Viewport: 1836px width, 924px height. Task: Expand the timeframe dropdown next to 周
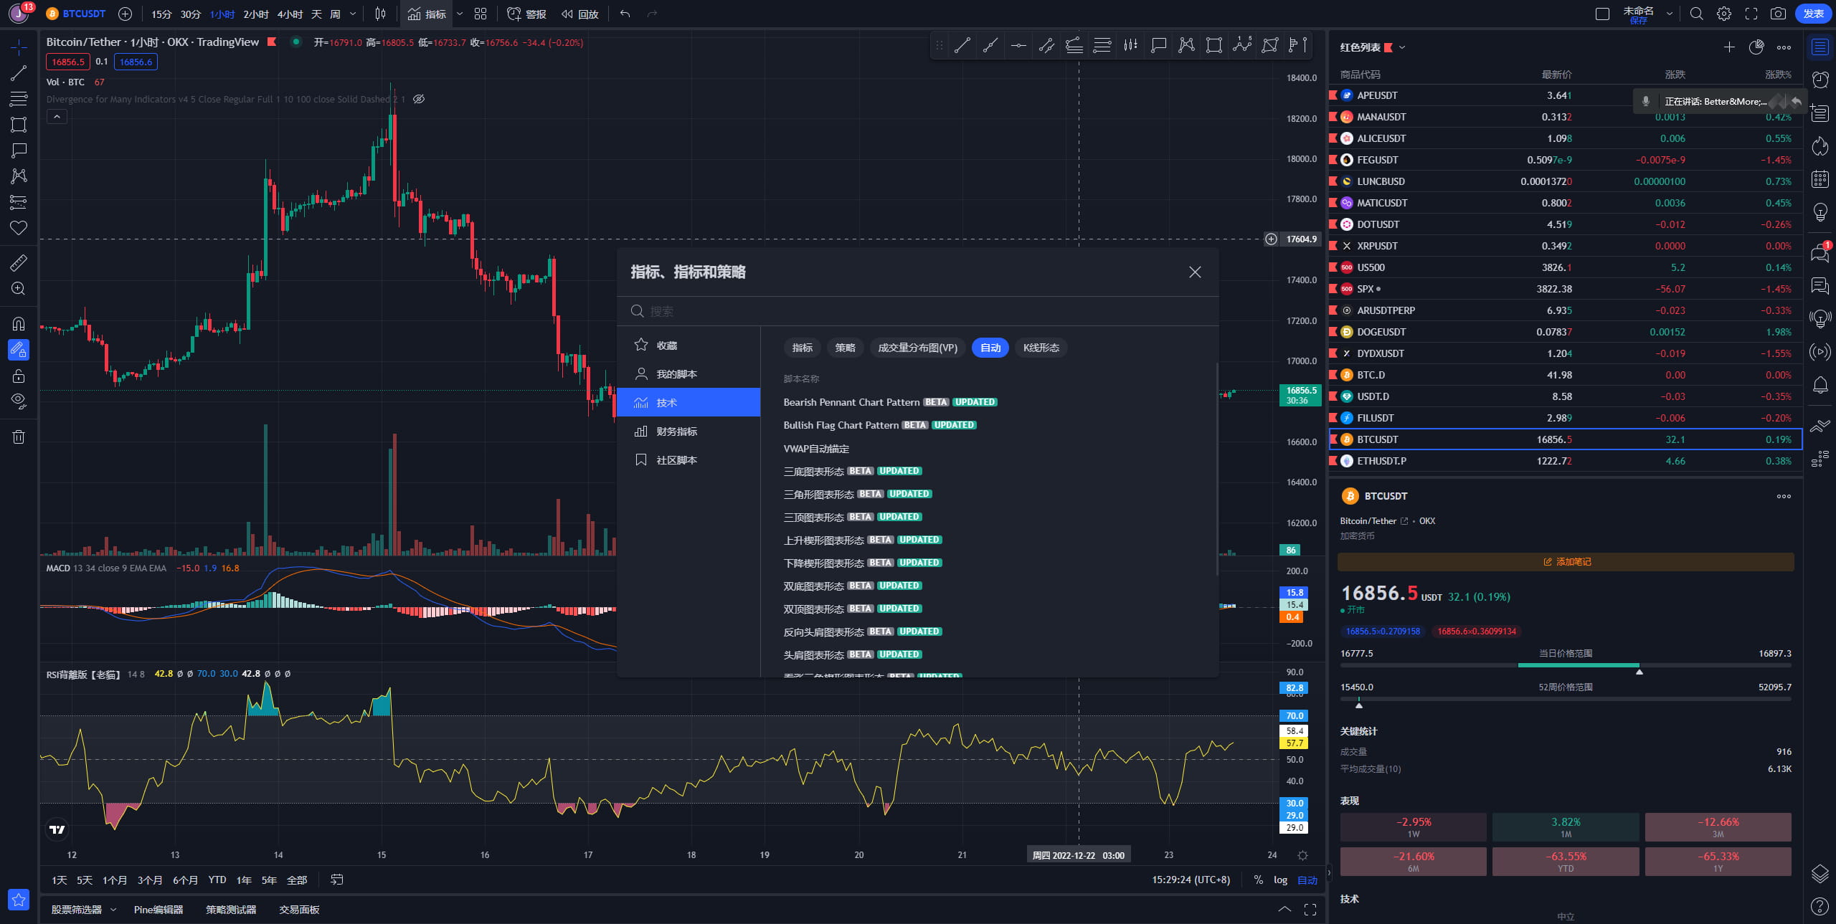coord(352,14)
